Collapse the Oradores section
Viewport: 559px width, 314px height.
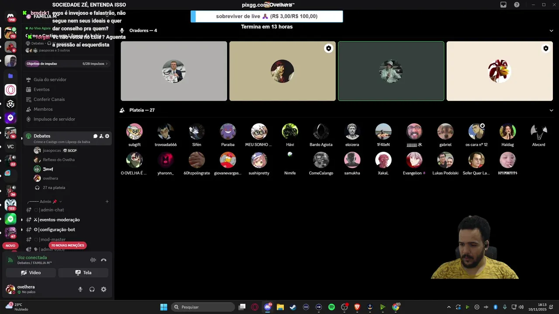tap(551, 31)
